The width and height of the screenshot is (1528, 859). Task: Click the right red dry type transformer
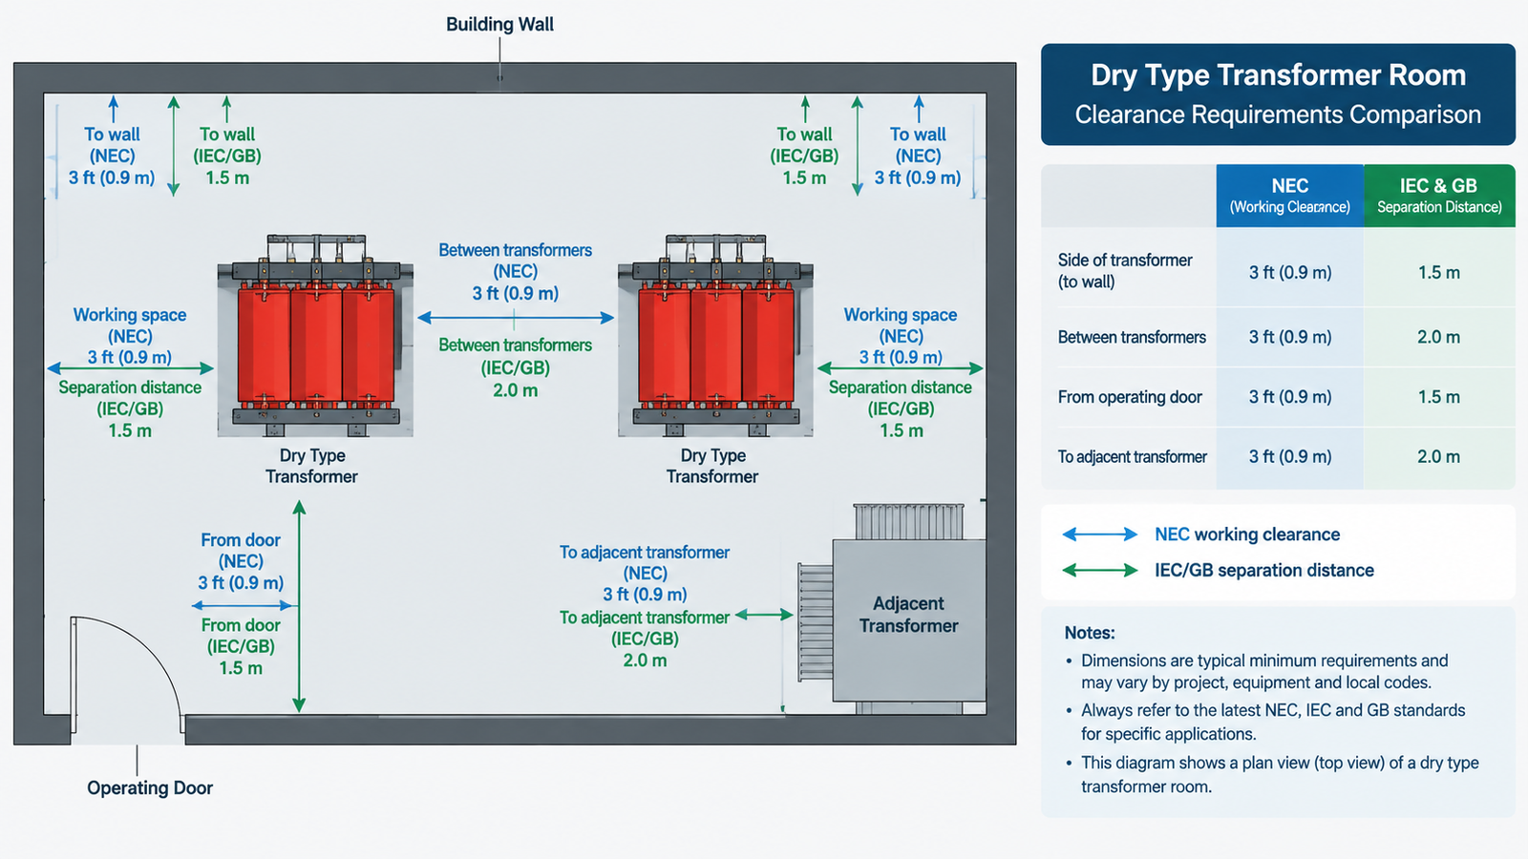(715, 336)
